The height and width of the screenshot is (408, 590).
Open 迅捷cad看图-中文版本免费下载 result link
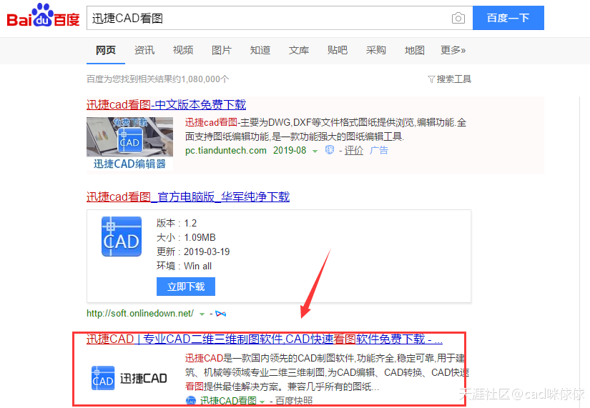(166, 104)
